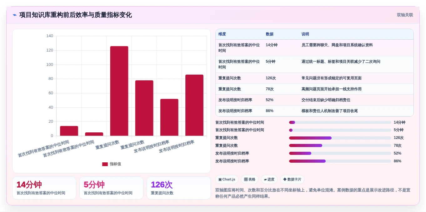Image resolution: width=426 pixels, height=212 pixels.
Task: Click the 126次 cell in the table
Action: [x=271, y=78]
